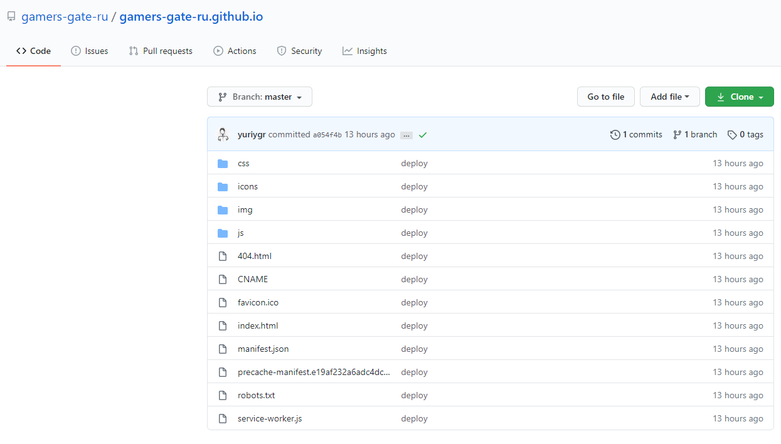Image resolution: width=781 pixels, height=444 pixels.
Task: Switch to the Issues tab
Action: click(x=89, y=51)
